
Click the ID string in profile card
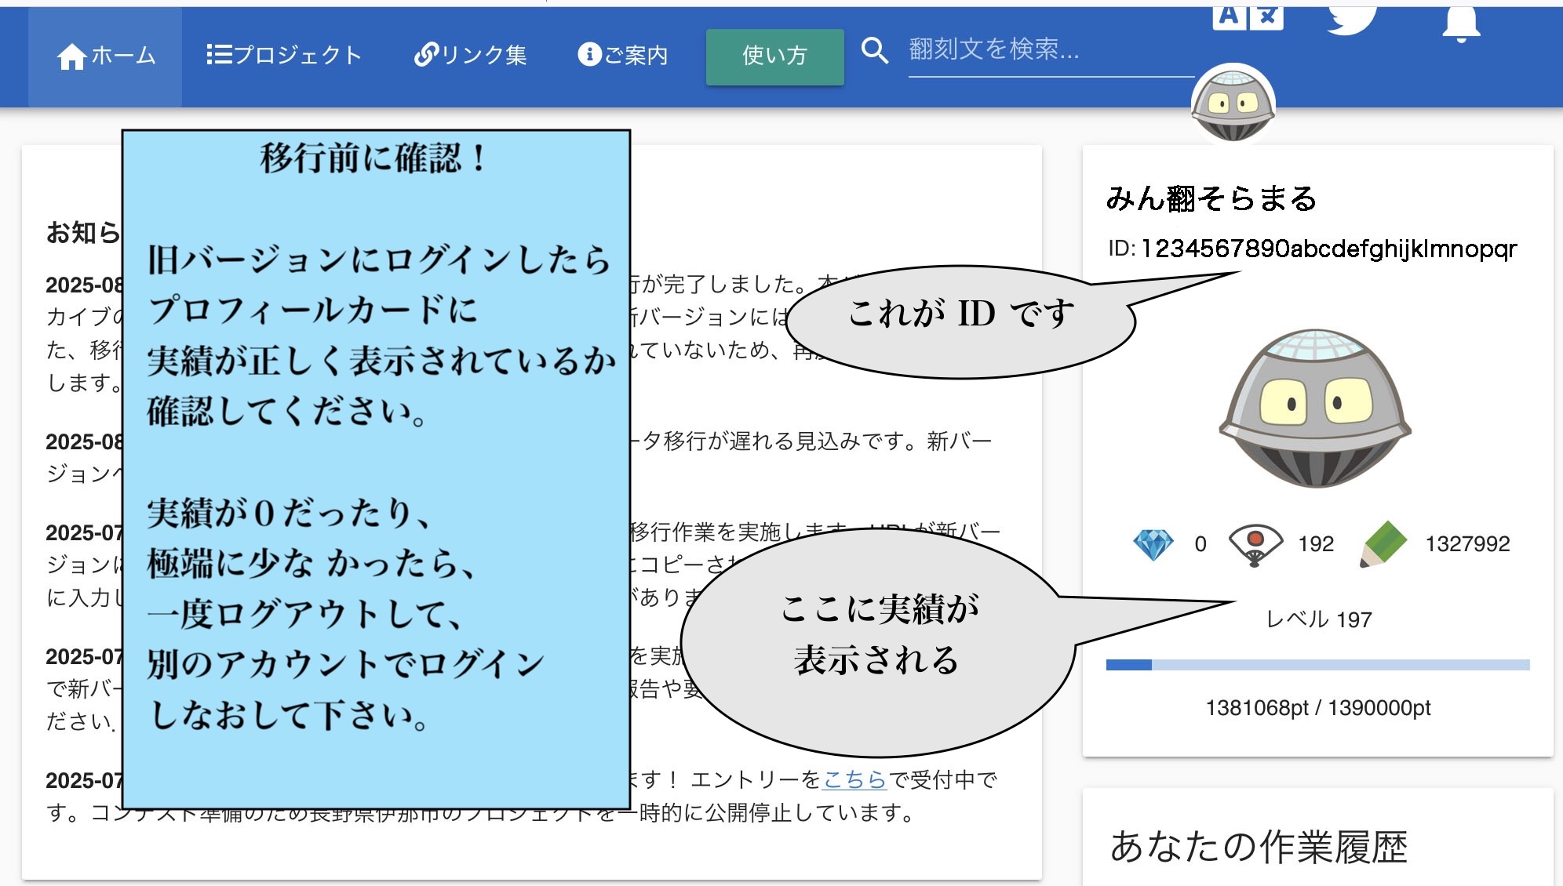pyautogui.click(x=1328, y=249)
